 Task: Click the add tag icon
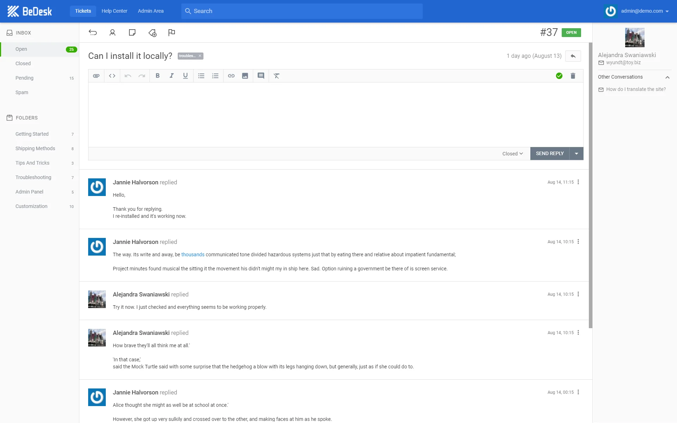(152, 33)
